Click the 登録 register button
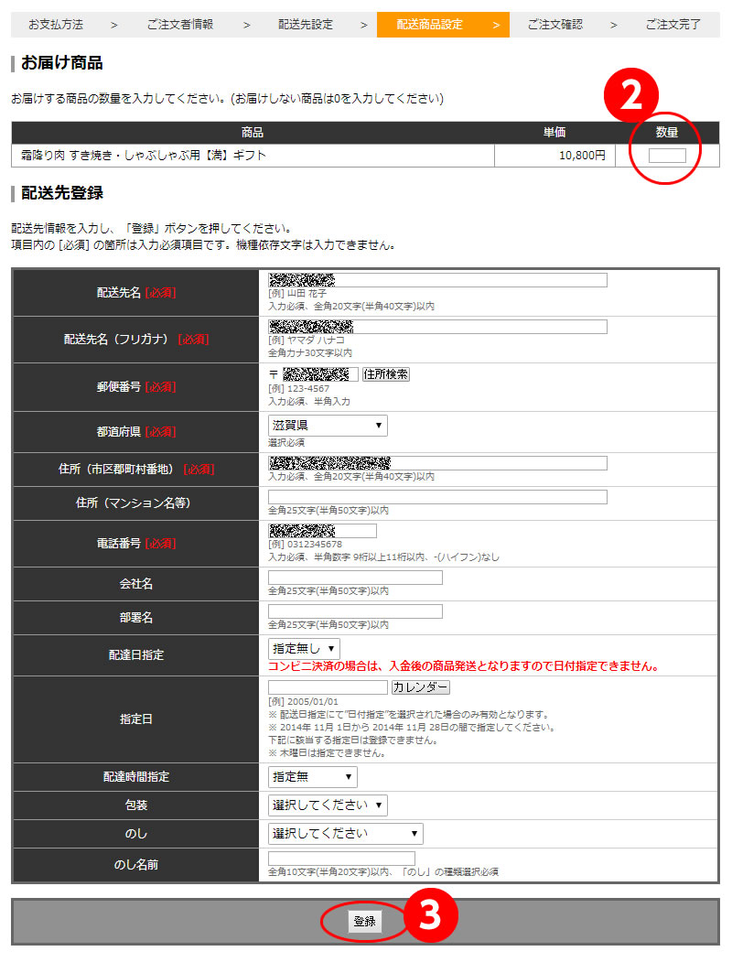732x962 pixels. pyautogui.click(x=364, y=922)
